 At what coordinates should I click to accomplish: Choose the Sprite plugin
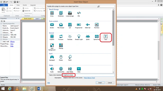tap(88, 37)
